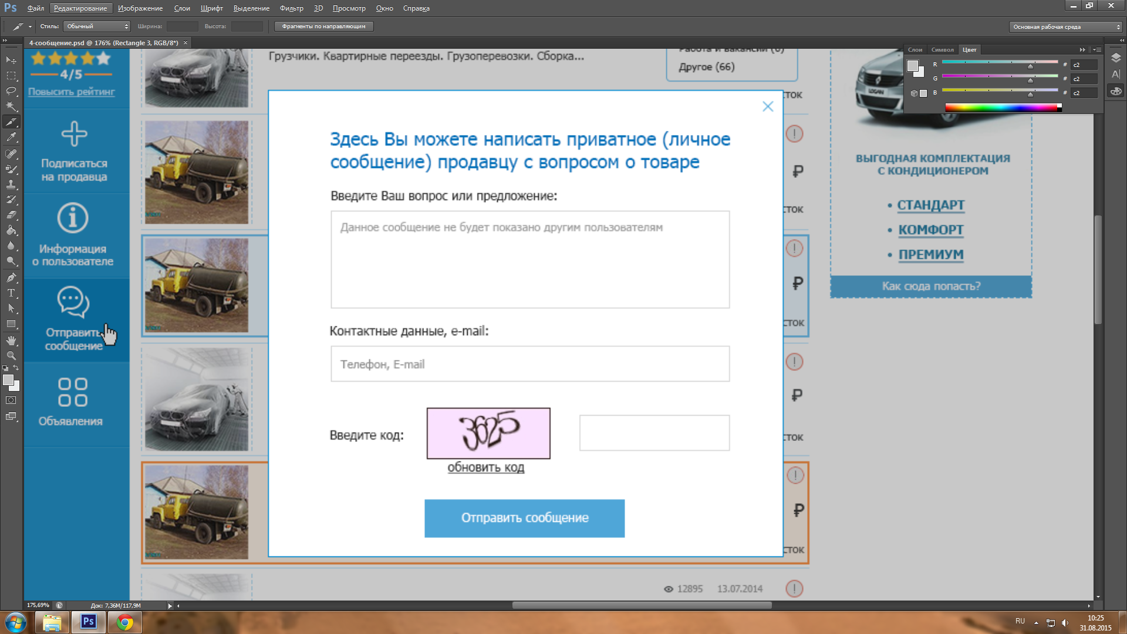Click the captcha code input field

(x=654, y=433)
